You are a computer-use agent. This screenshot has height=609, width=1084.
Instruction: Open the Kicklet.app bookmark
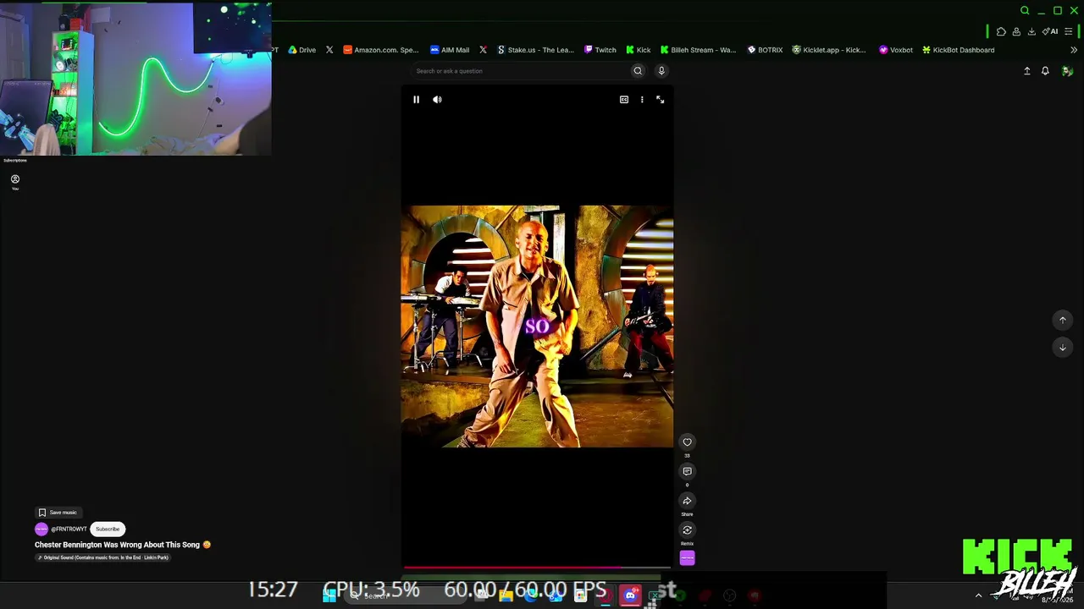click(829, 50)
